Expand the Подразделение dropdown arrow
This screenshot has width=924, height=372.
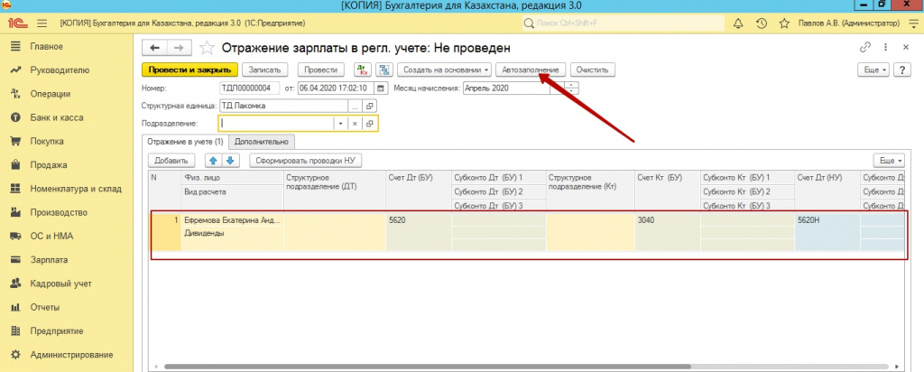340,124
